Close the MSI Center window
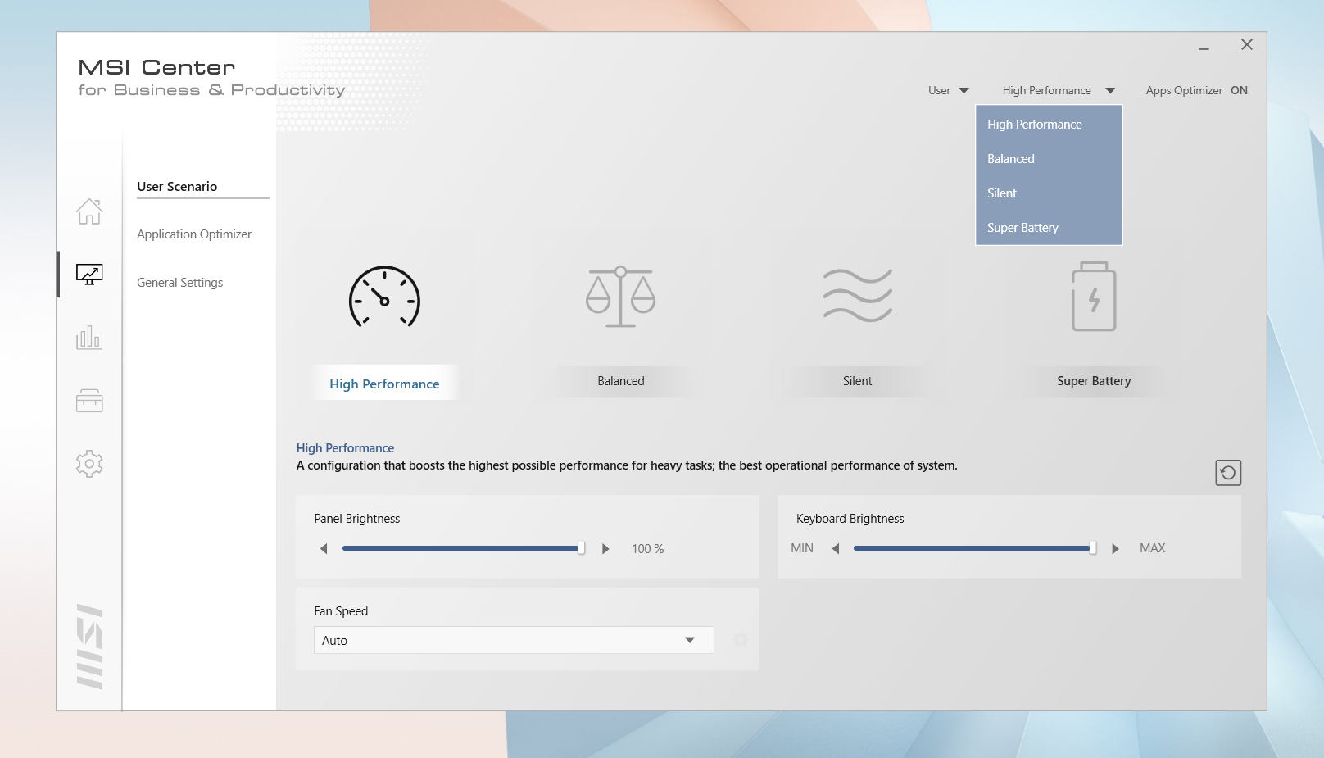Screen dimensions: 1324x758 1247,45
